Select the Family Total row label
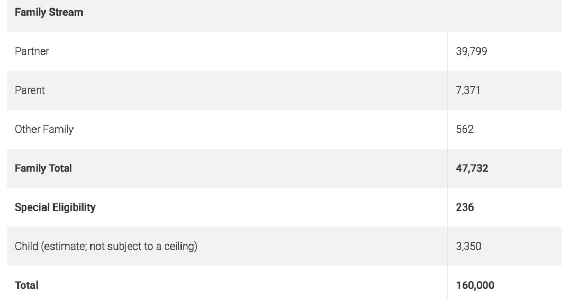562x299 pixels. click(x=43, y=168)
